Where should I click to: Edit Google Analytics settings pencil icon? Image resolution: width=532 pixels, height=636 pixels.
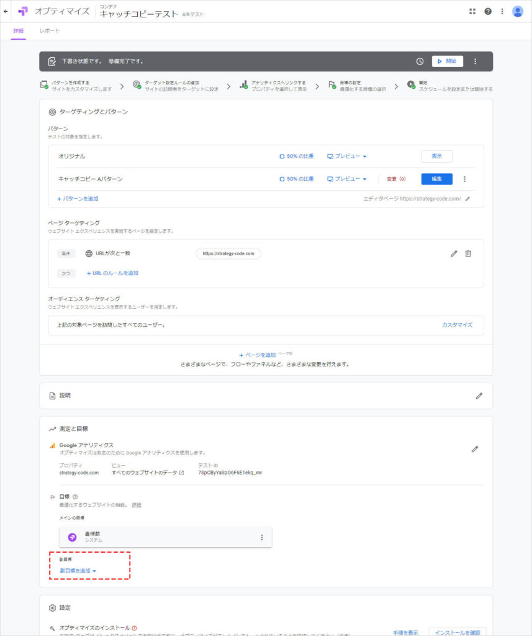click(x=475, y=448)
